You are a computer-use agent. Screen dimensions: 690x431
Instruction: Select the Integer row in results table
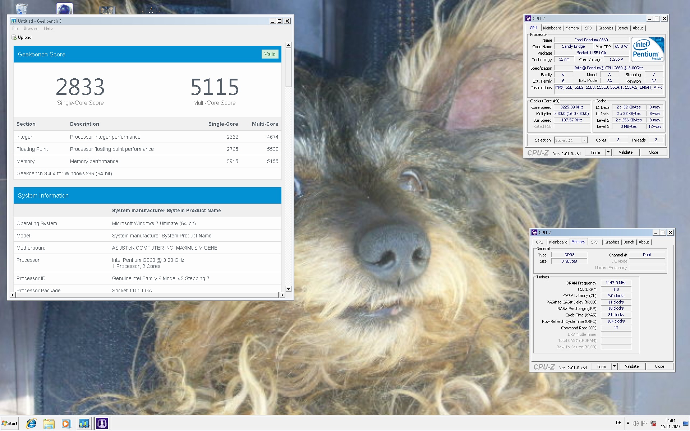[147, 137]
